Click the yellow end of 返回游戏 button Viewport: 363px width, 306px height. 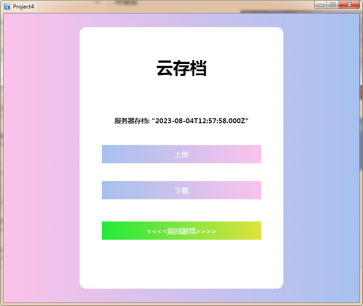pos(252,230)
